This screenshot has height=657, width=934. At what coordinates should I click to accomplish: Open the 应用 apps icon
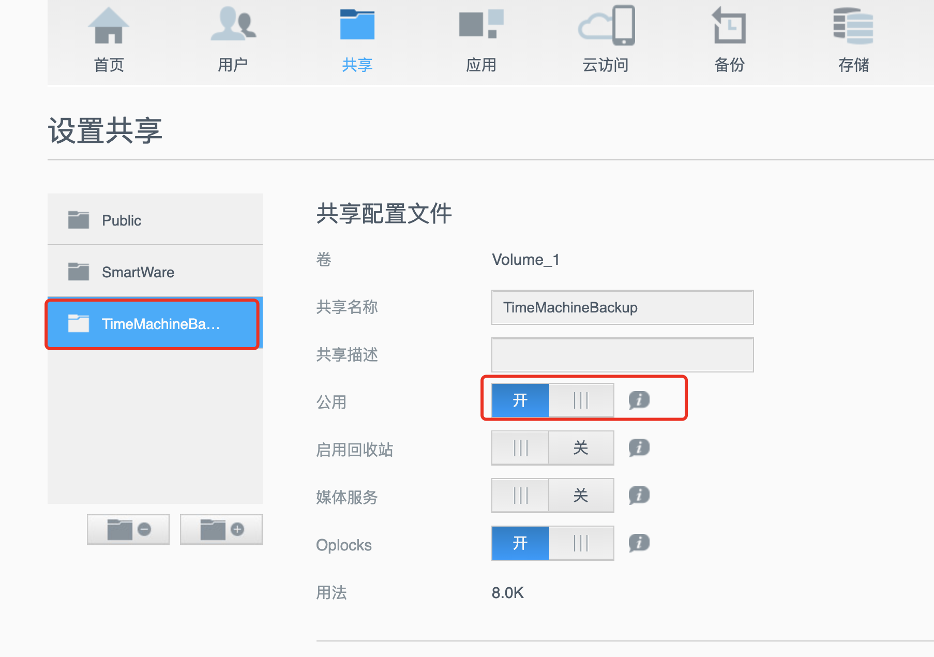point(481,24)
